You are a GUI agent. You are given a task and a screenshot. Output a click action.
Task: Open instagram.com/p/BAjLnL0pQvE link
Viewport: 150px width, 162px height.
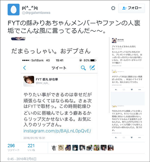tap(57, 131)
